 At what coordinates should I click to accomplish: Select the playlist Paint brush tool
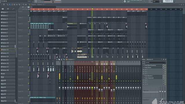pyautogui.click(x=10, y=5)
